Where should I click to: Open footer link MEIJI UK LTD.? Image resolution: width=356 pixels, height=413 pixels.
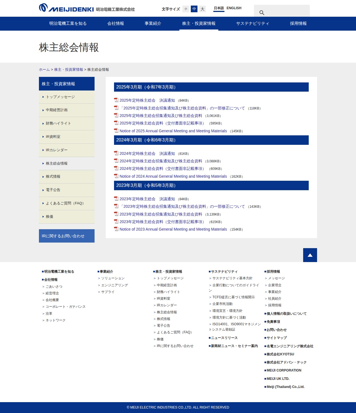pos(278,379)
